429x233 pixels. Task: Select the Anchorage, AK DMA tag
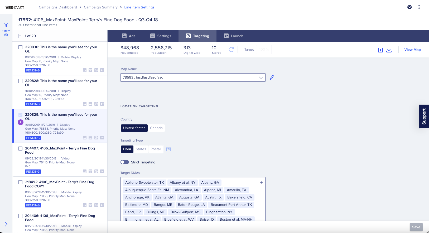coord(137,197)
